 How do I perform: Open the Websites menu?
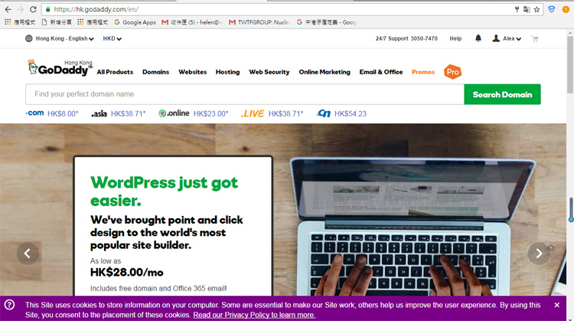[x=193, y=72]
